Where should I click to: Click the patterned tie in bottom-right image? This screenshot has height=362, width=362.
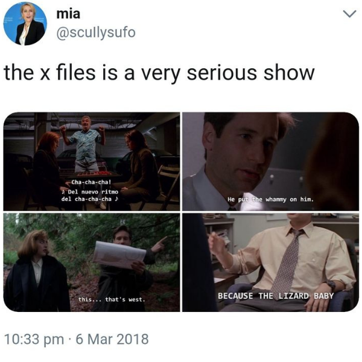click(286, 261)
